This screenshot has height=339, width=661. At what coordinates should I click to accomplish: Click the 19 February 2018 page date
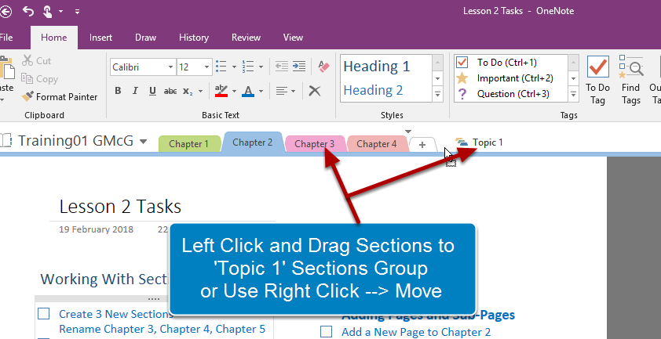(96, 229)
